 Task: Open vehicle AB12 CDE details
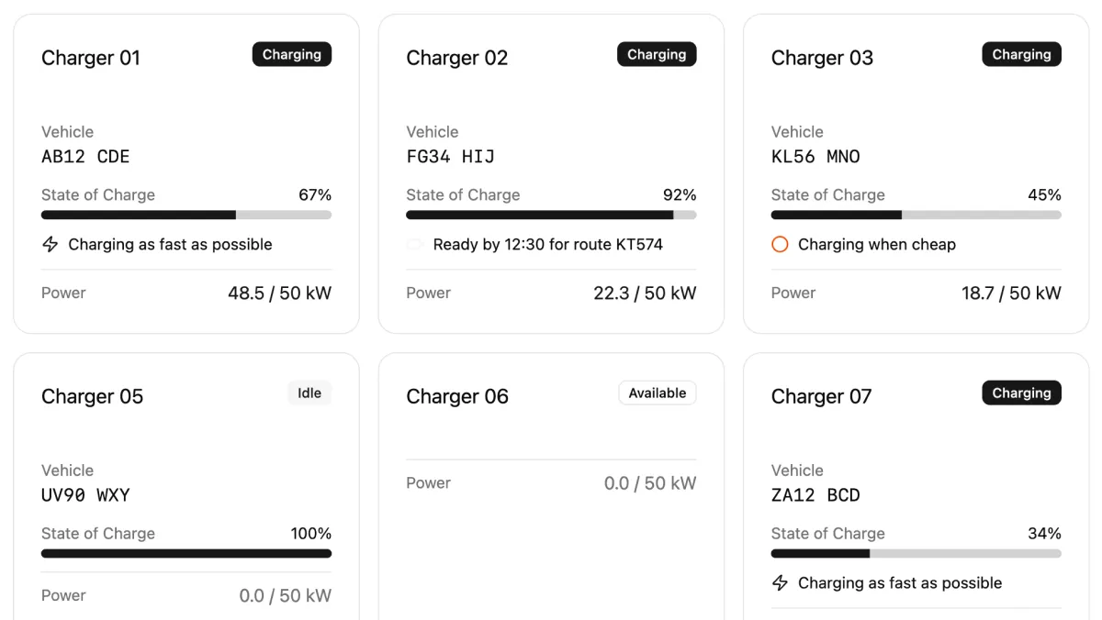pos(85,157)
